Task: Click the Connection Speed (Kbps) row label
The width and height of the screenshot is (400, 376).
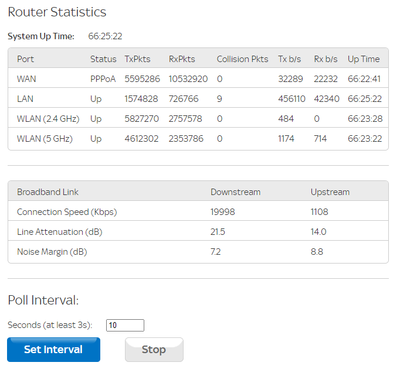Action: pos(67,212)
